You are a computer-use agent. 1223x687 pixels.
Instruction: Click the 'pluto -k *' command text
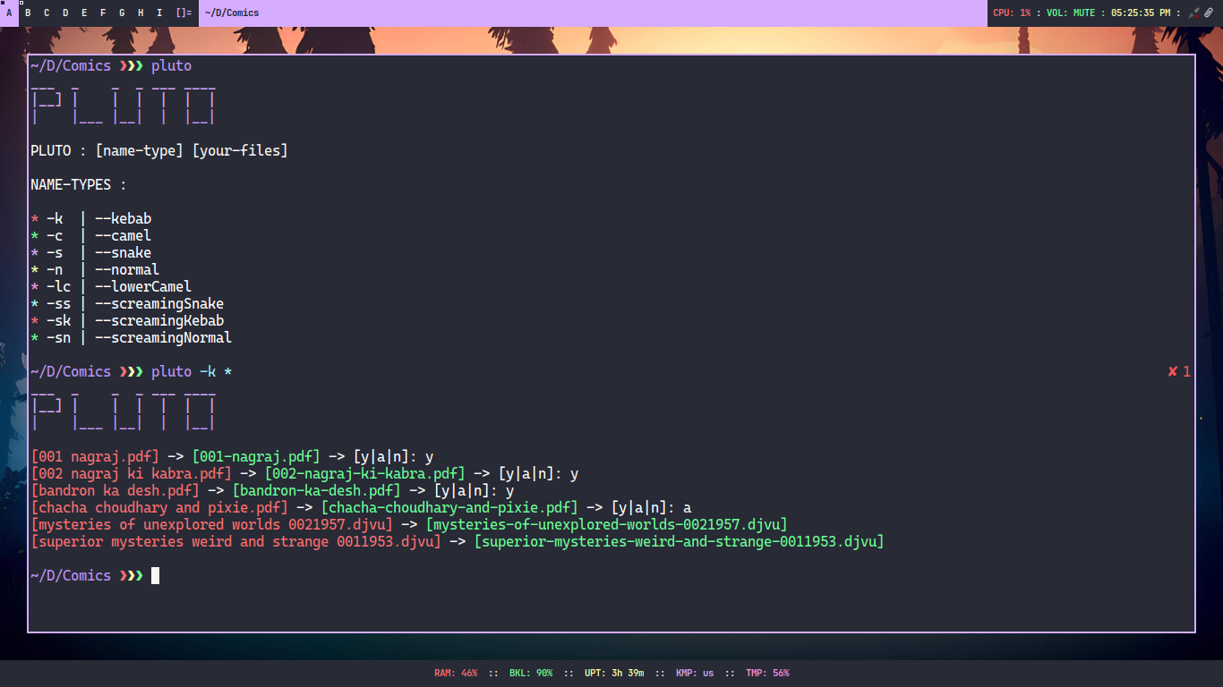point(192,371)
